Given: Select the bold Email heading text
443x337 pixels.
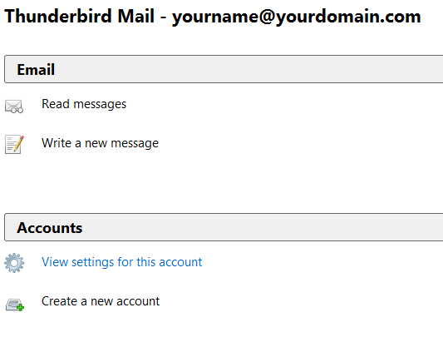Looking at the screenshot, I should click(36, 70).
